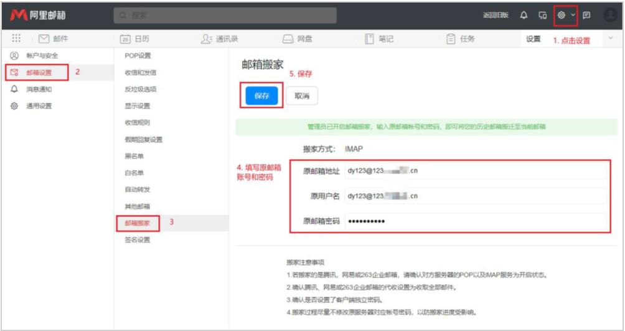This screenshot has width=625, height=331.
Task: Click the 返回旧版 link
Action: click(x=495, y=15)
